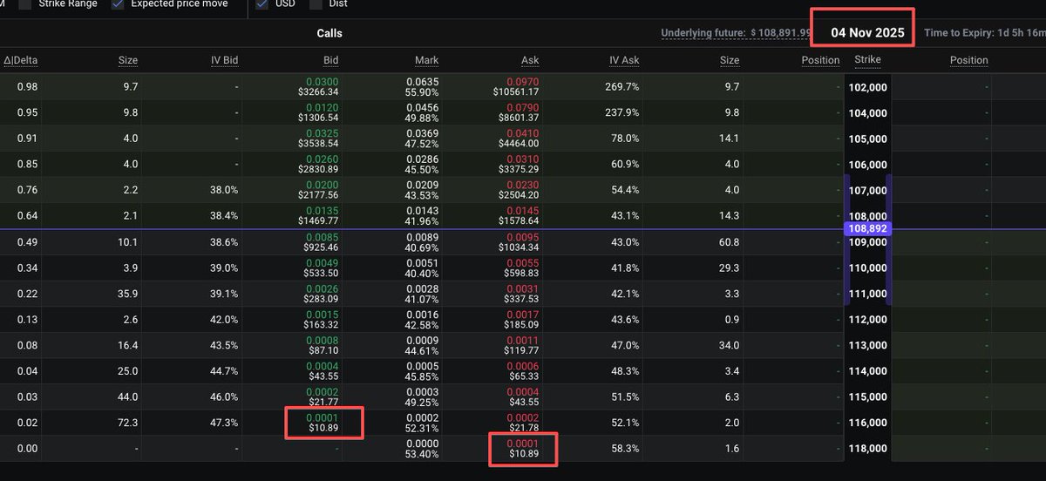Select the 109,000 strike row
The image size is (1046, 481).
867,242
